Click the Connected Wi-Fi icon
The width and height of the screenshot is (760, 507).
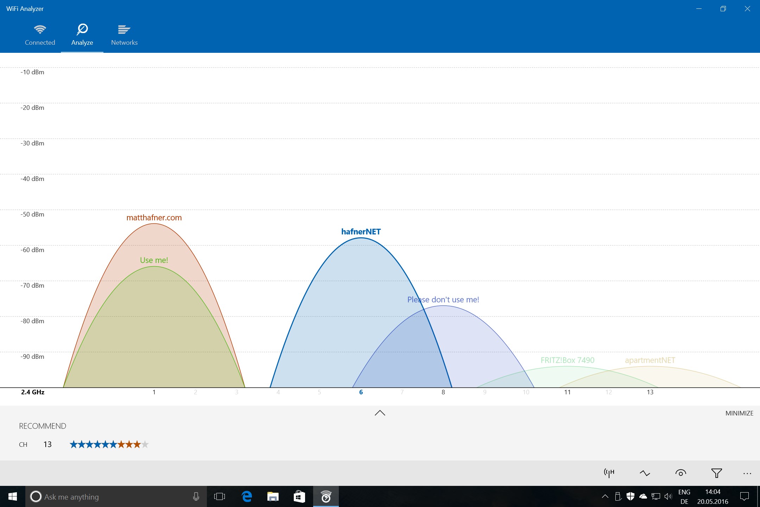point(40,30)
